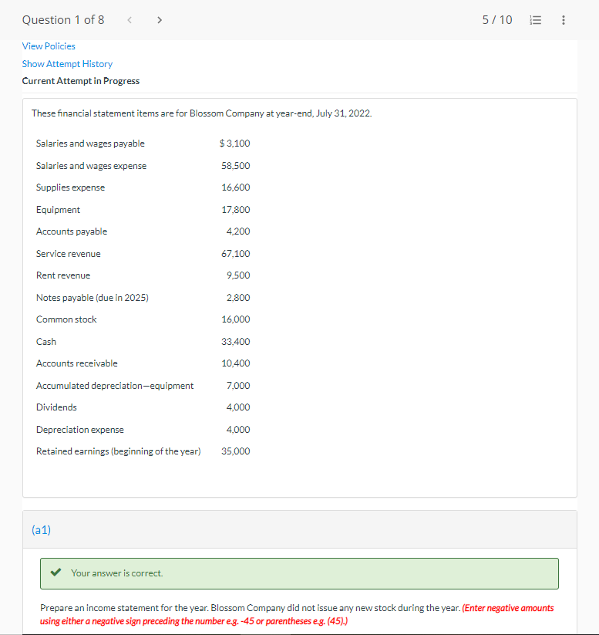
Task: Click the red negative amounts instruction text
Action: point(297,615)
